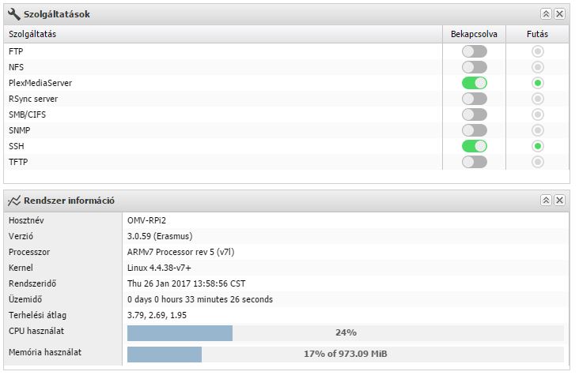
Task: Click the load average 3.79, 2.69, 1.95
Action: click(x=157, y=315)
